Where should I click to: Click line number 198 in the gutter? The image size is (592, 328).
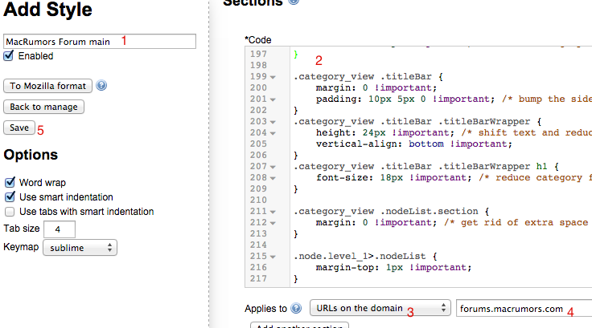pyautogui.click(x=258, y=65)
